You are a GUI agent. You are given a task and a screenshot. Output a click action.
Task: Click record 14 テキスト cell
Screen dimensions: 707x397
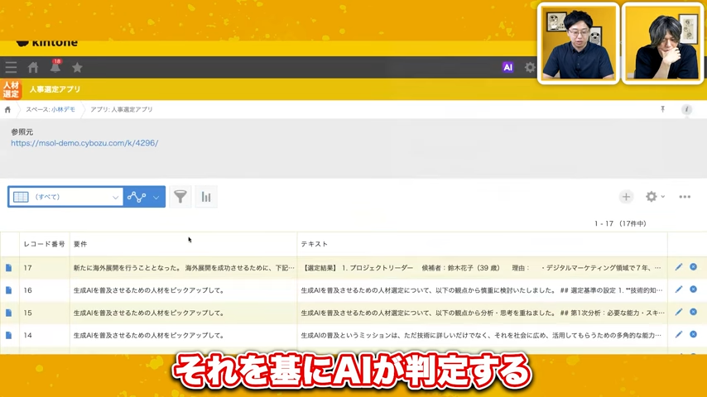point(482,335)
